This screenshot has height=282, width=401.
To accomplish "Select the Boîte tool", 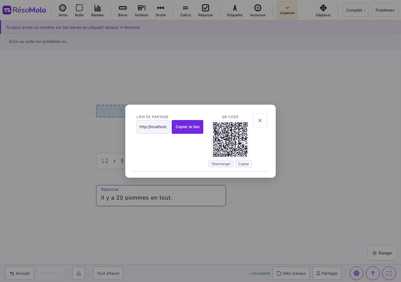I will [79, 10].
